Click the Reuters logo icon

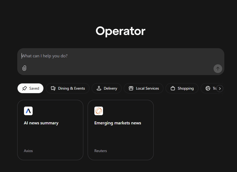point(99,111)
